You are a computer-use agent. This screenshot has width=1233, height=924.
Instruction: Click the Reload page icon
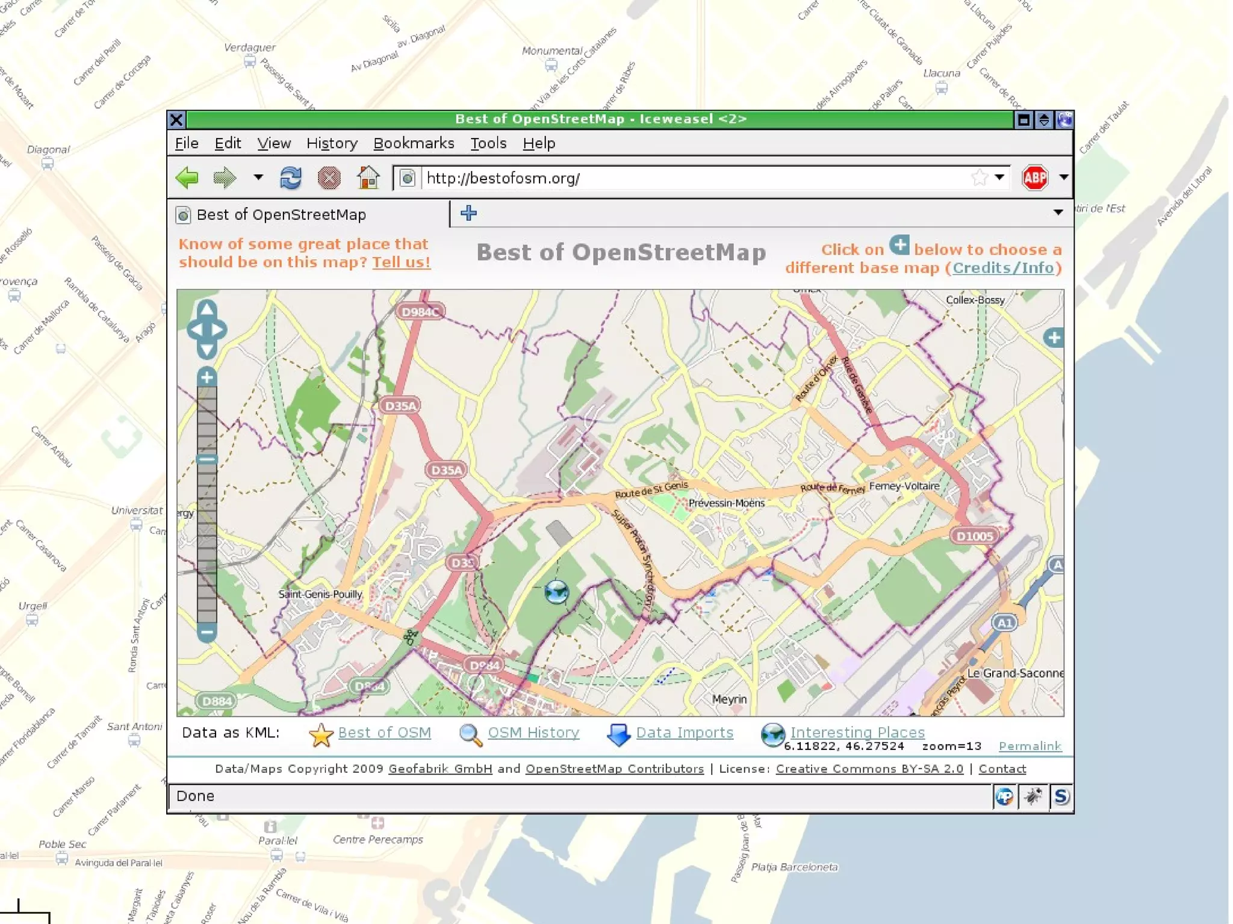pos(291,178)
